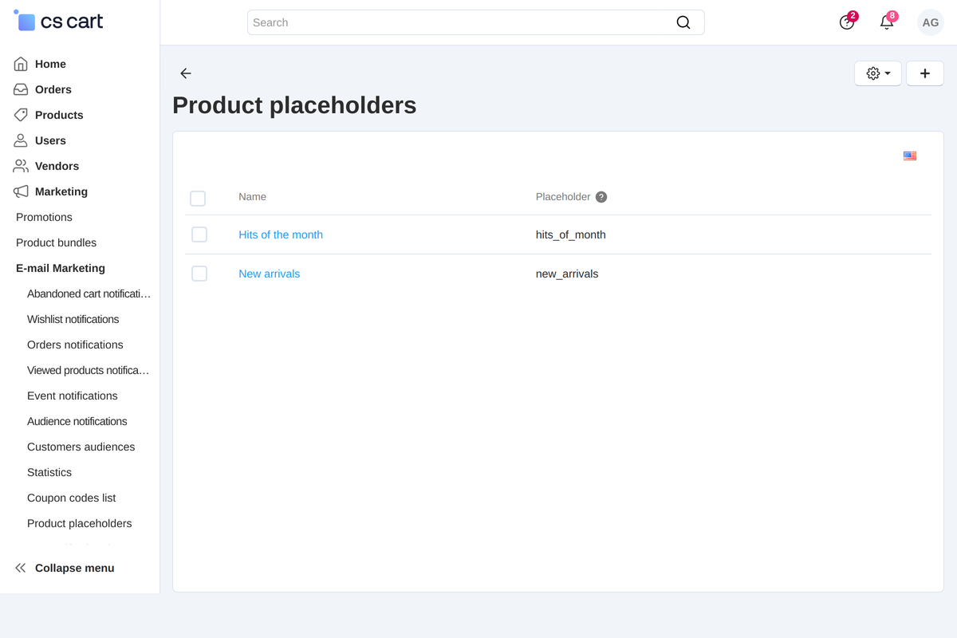The width and height of the screenshot is (957, 638).
Task: Click the Orders inbox icon
Action: 21,89
